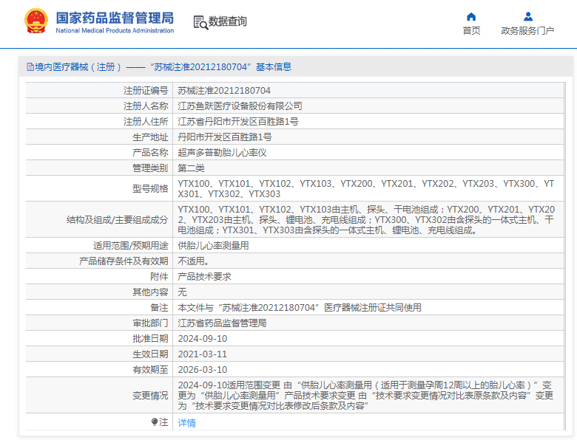Click the 有效期至 label
The height and width of the screenshot is (440, 577).
(x=150, y=369)
